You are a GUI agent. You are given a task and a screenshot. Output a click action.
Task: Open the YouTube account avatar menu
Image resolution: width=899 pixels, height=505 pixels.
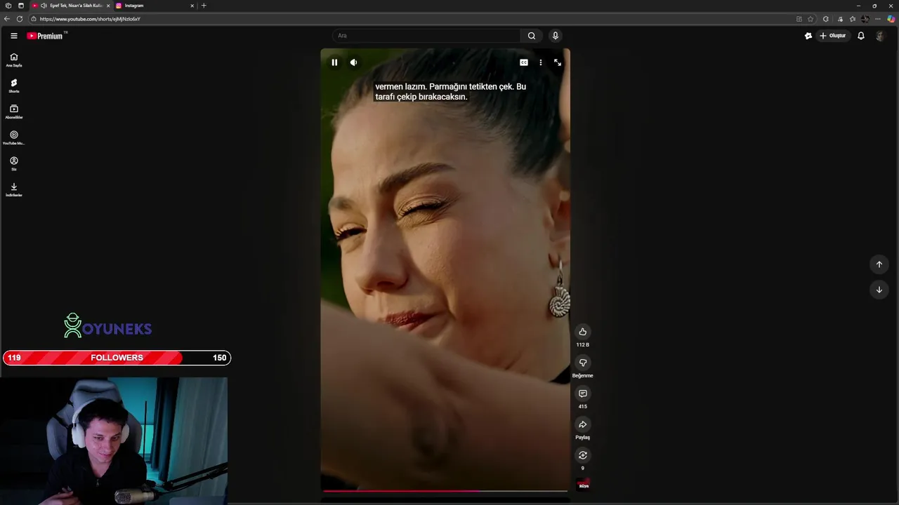tap(880, 36)
